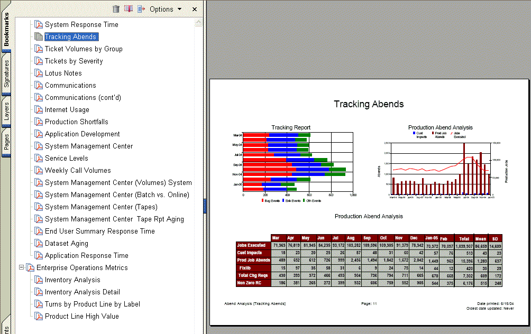The width and height of the screenshot is (531, 334).
Task: Click the Production Abend Analysis line chart
Action: pyautogui.click(x=441, y=169)
